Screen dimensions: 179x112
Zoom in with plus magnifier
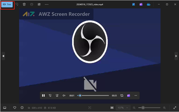164,108
